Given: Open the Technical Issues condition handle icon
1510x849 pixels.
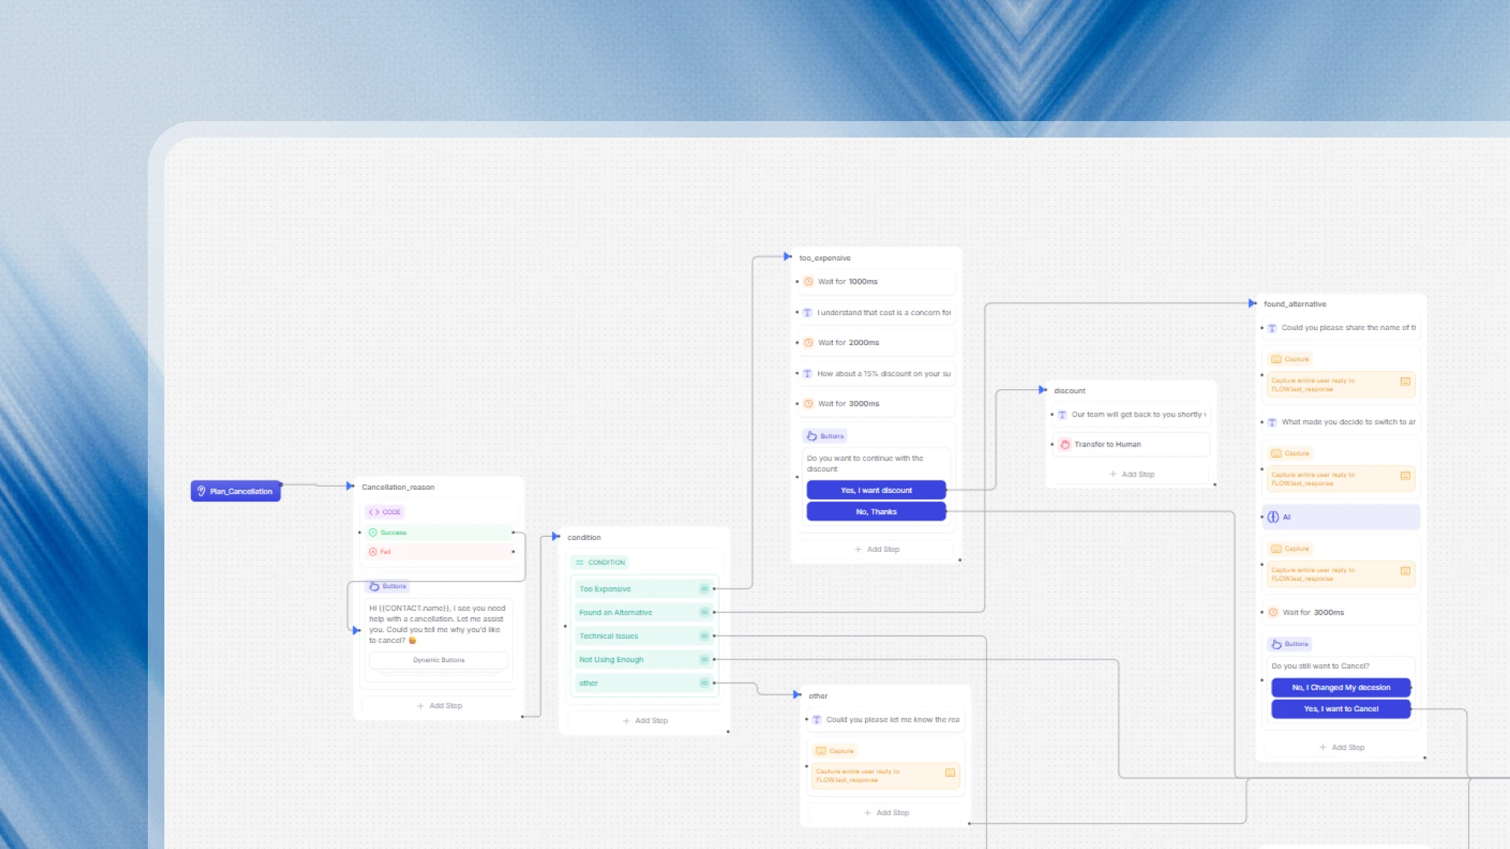Looking at the screenshot, I should (704, 636).
